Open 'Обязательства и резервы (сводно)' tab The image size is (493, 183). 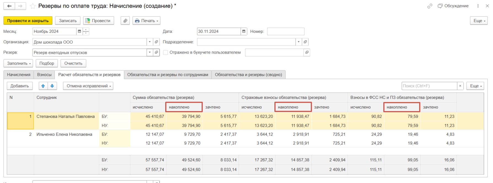click(248, 75)
